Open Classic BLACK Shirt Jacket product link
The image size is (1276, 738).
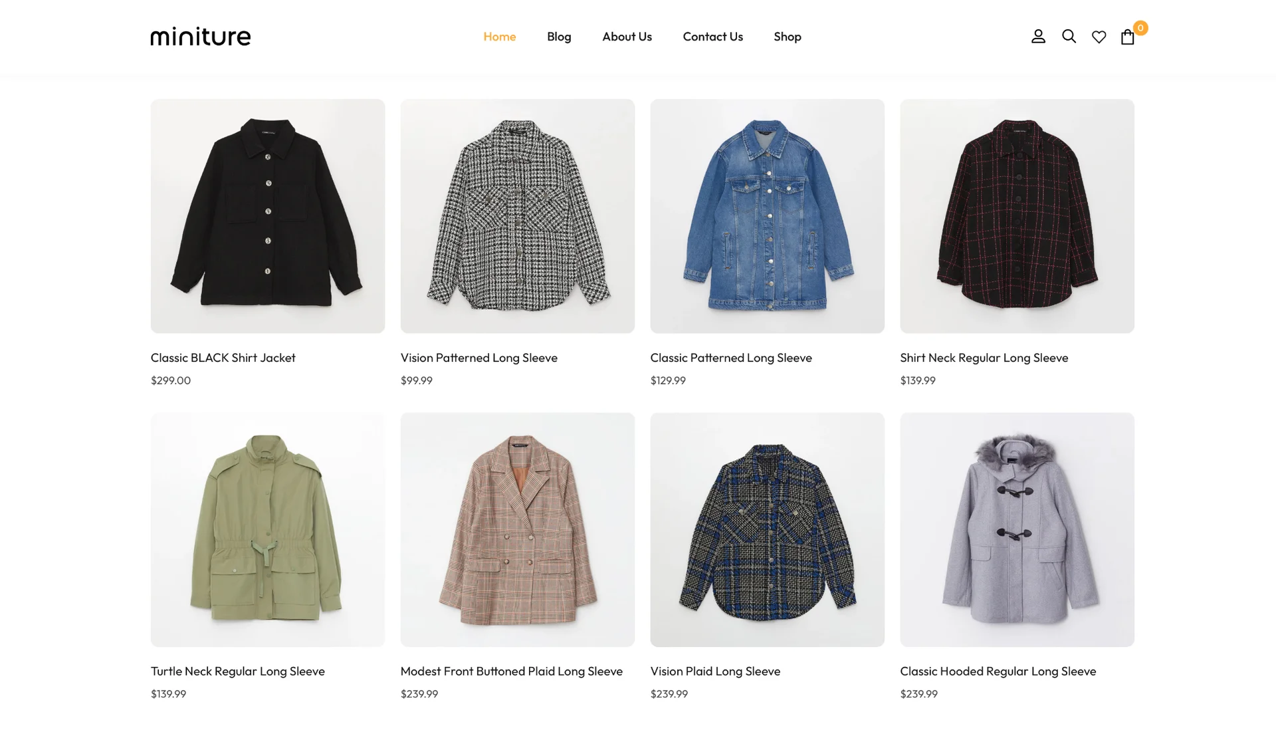tap(223, 358)
